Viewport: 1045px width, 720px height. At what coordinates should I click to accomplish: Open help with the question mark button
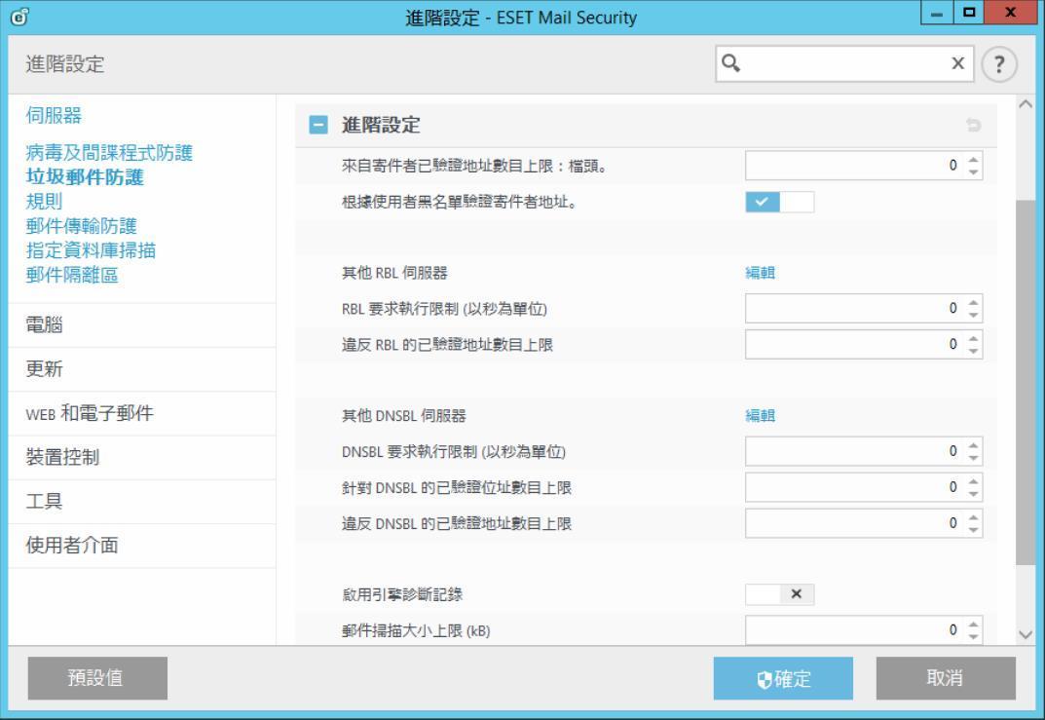pos(999,64)
